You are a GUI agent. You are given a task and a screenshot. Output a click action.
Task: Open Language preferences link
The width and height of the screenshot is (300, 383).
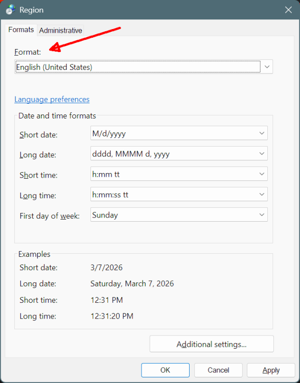pyautogui.click(x=52, y=100)
